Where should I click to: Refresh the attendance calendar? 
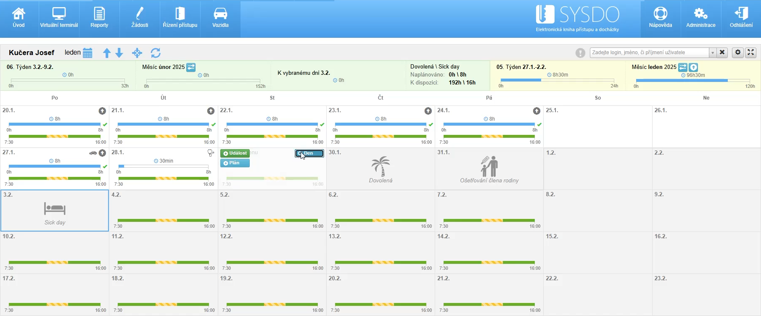pos(156,53)
